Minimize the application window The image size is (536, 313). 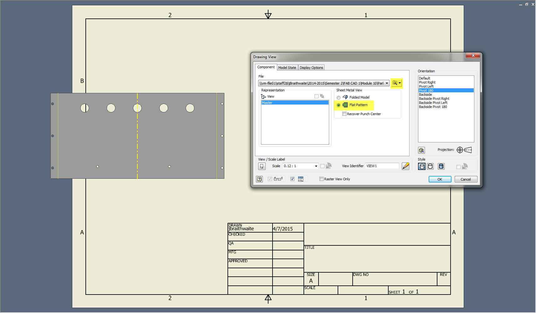coord(521,4)
